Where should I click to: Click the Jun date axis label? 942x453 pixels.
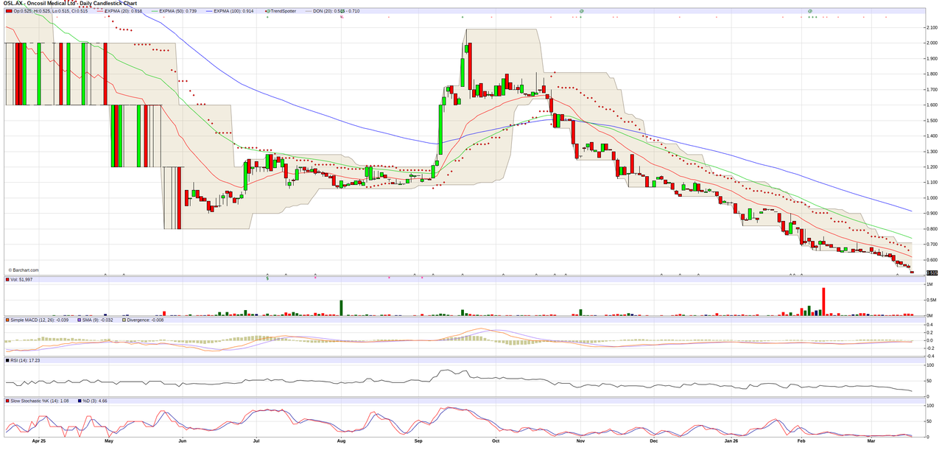tap(182, 441)
